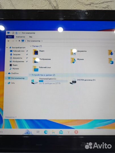Viewport: 115px width, 153px height.
Task: Launch Microsoft Edge from the taskbar
Action: (x=46, y=132)
